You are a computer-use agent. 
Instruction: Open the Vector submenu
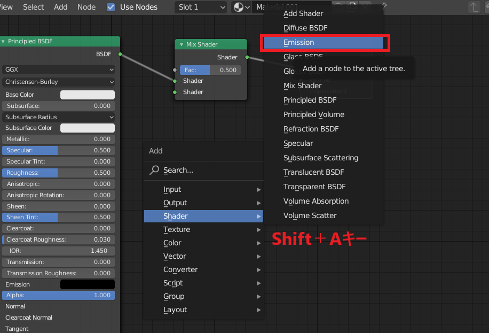[x=203, y=256]
